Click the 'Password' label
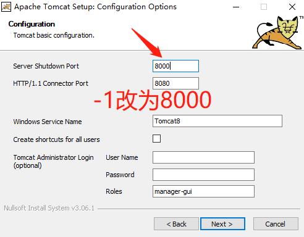Image resolution: width=304 pixels, height=237 pixels. 120,175
